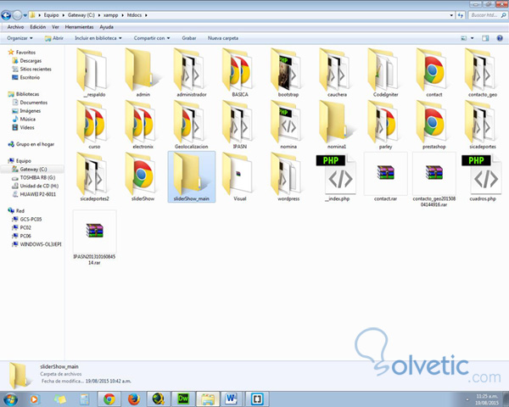Open Google Chrome from the taskbar
The width and height of the screenshot is (509, 407).
[109, 399]
